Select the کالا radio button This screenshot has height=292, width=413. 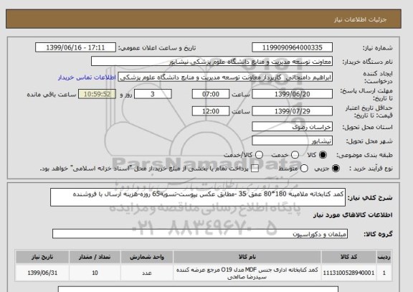323,155
